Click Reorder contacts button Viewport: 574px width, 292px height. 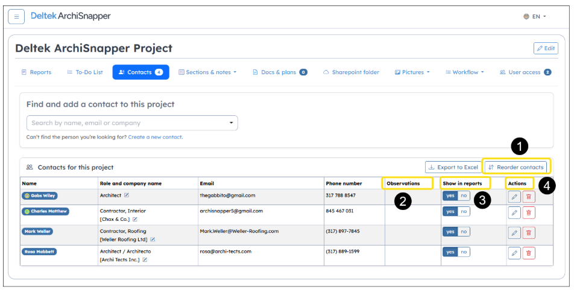click(516, 167)
